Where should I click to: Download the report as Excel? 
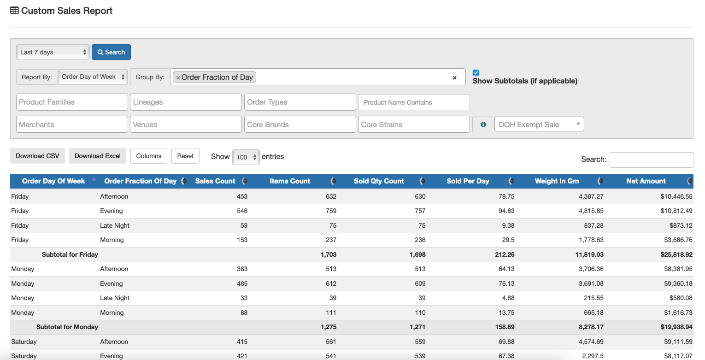pos(97,156)
